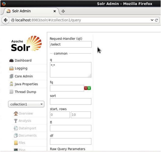Viewport: 161px width, 152px height.
Task: Open Logging via its icon
Action: [x=11, y=68]
